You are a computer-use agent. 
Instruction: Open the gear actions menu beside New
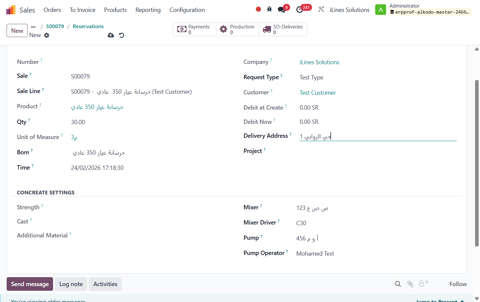(47, 35)
